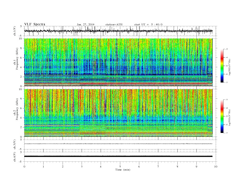Click the "4" kHz tick label on ch.2 spectrogram
This screenshot has width=243, height=187.
tap(21, 118)
